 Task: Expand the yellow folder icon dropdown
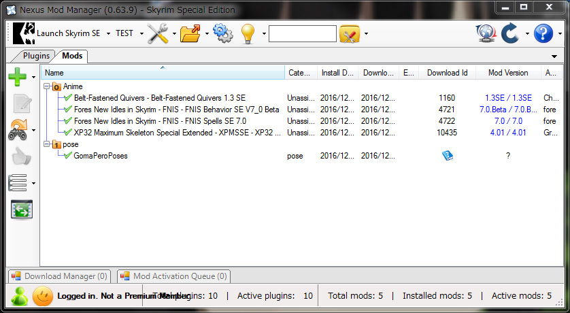pos(366,34)
